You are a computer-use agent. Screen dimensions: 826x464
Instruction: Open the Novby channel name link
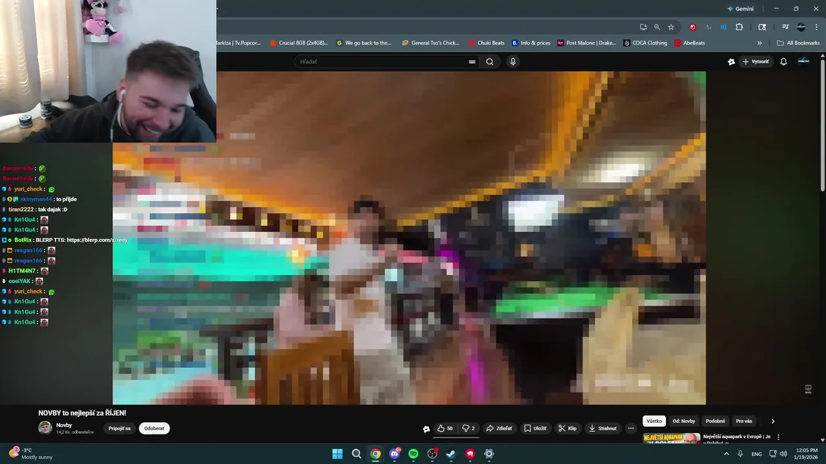[x=64, y=425]
